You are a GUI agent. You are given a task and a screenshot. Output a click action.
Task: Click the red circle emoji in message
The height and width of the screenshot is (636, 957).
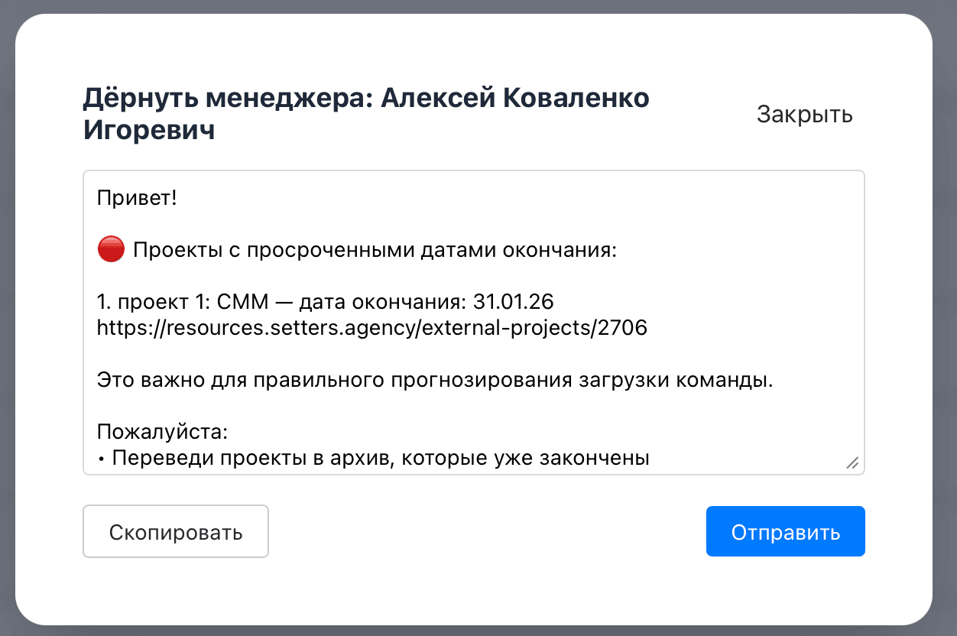click(109, 248)
